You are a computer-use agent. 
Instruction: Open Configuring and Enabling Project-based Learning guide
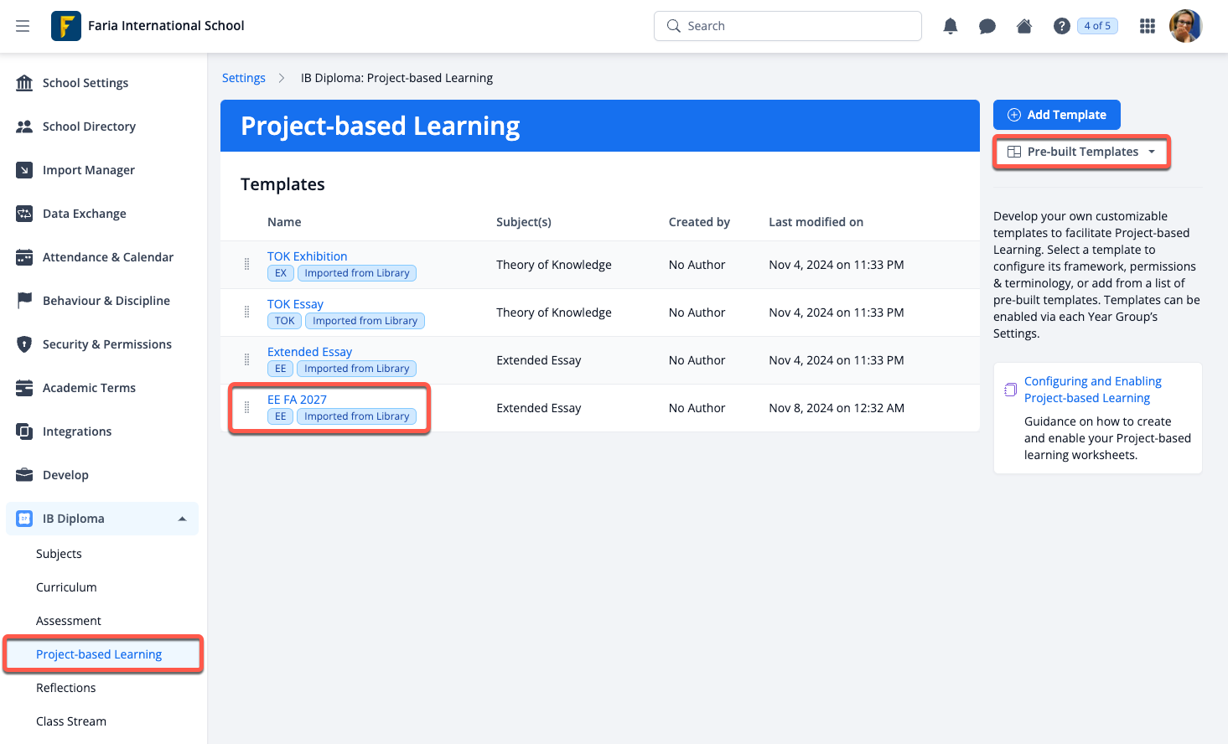point(1092,390)
